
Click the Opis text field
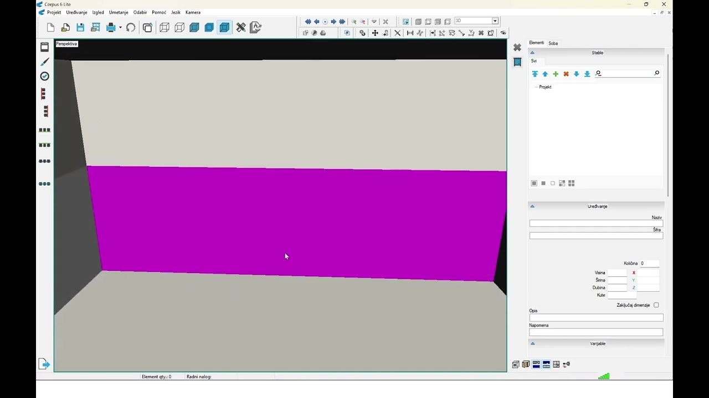coord(596,318)
